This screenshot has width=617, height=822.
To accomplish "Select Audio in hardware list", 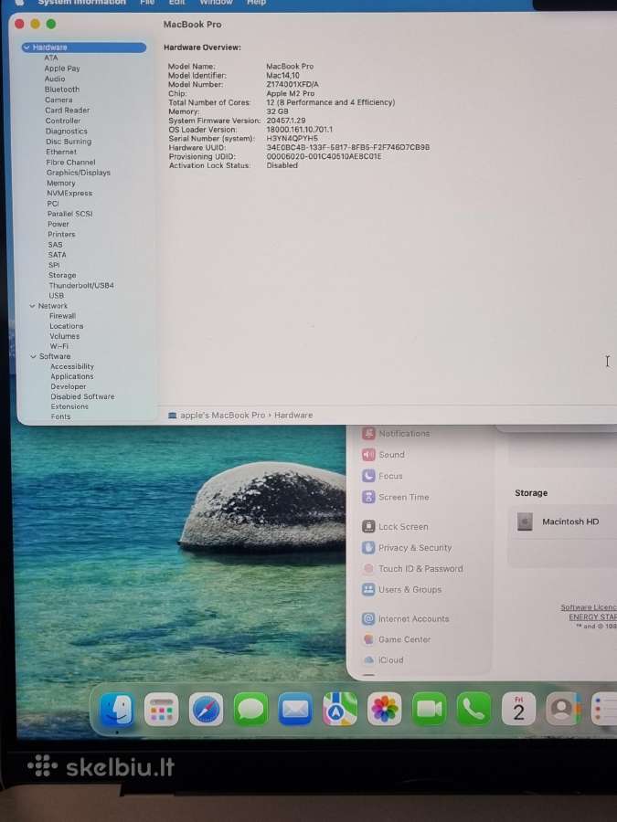I will pos(55,79).
